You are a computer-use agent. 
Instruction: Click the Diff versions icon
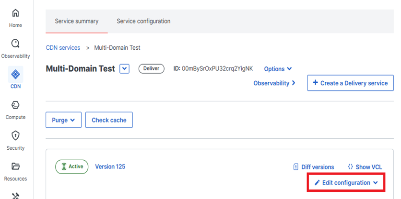pos(296,167)
